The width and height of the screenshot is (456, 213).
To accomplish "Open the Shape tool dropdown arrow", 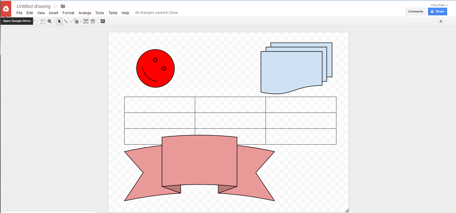I will 80,22.
